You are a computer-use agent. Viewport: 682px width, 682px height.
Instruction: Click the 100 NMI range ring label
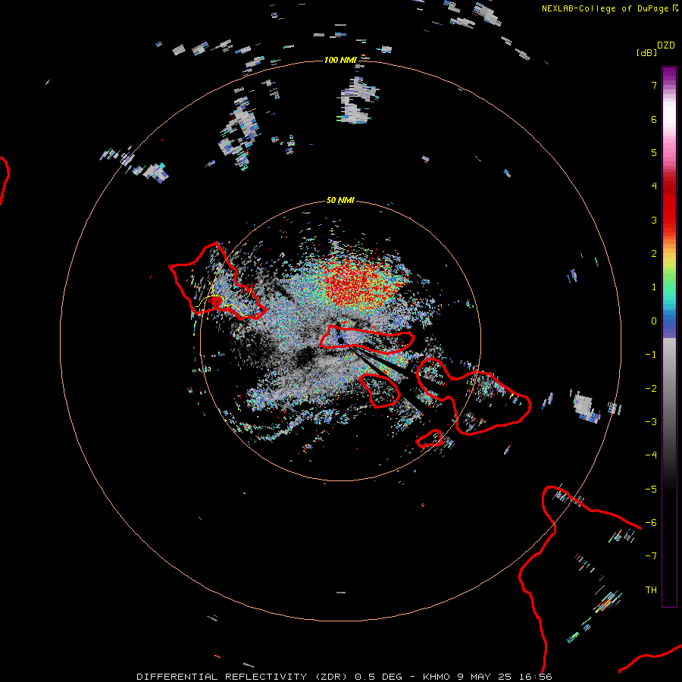tap(340, 60)
